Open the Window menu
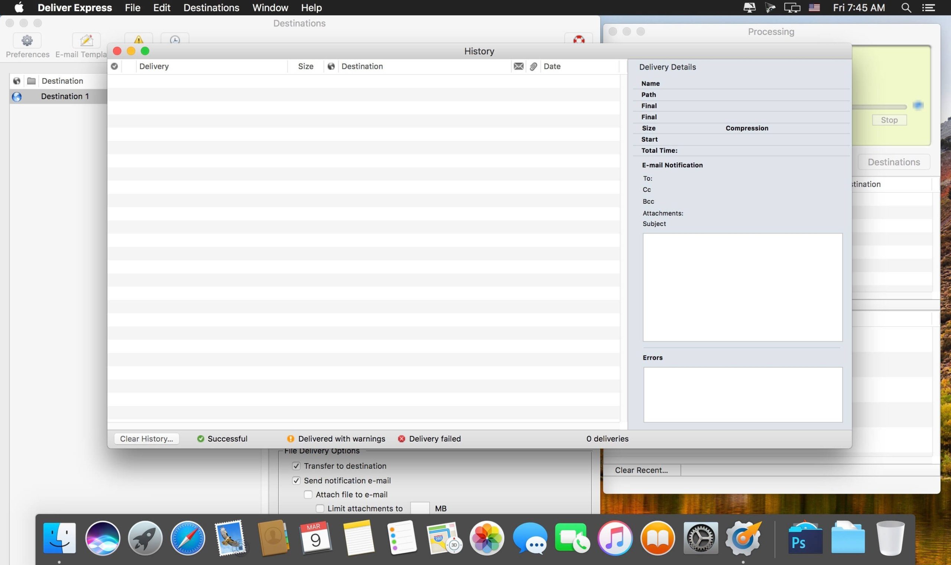 [270, 7]
